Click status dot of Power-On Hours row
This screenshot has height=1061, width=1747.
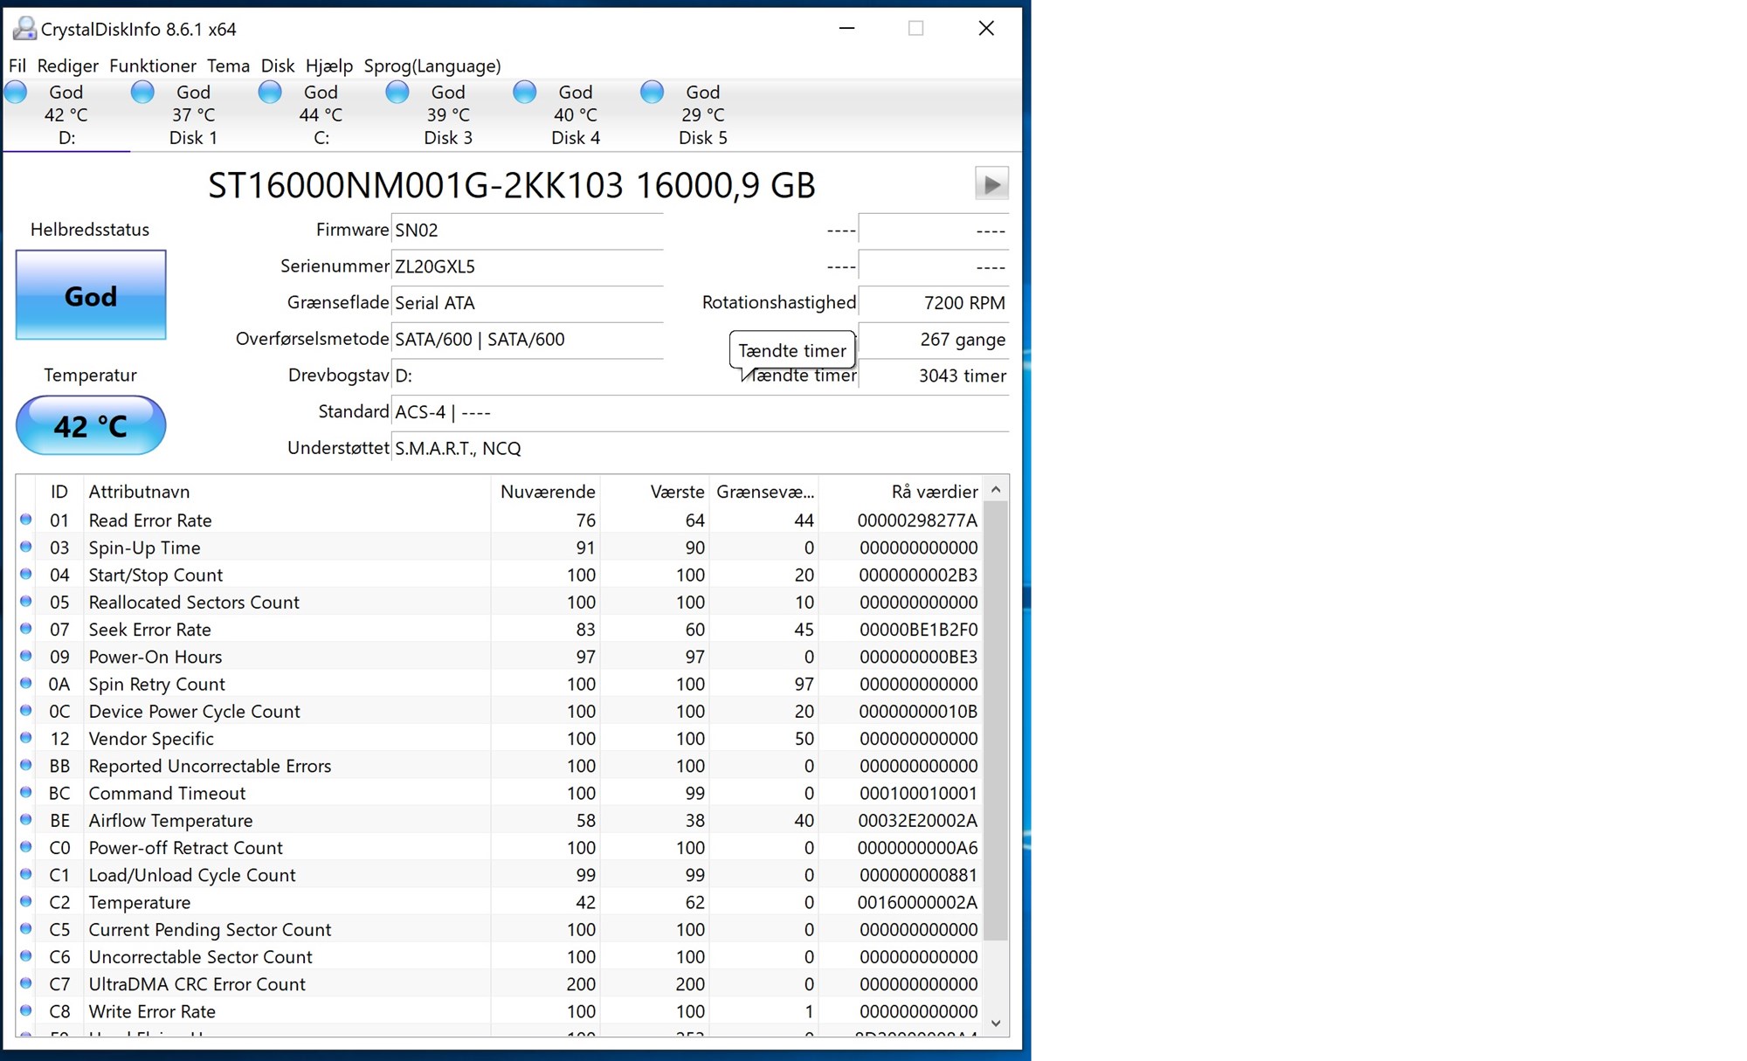tap(26, 656)
